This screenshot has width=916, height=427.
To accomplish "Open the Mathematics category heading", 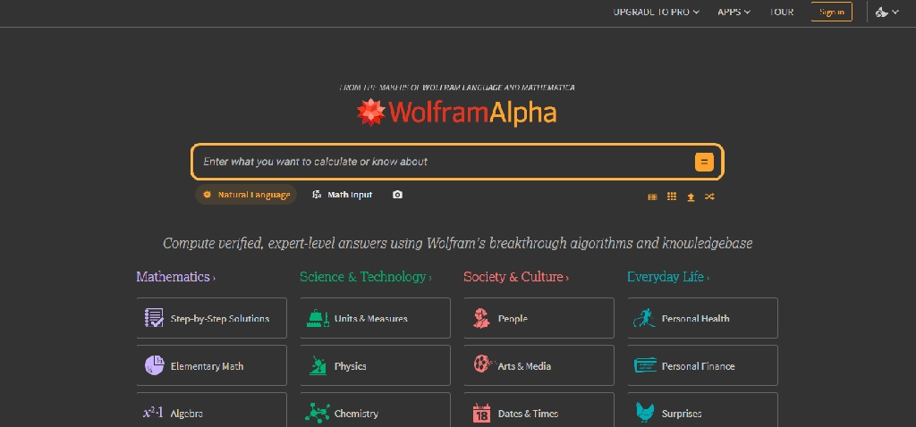I will click(176, 277).
